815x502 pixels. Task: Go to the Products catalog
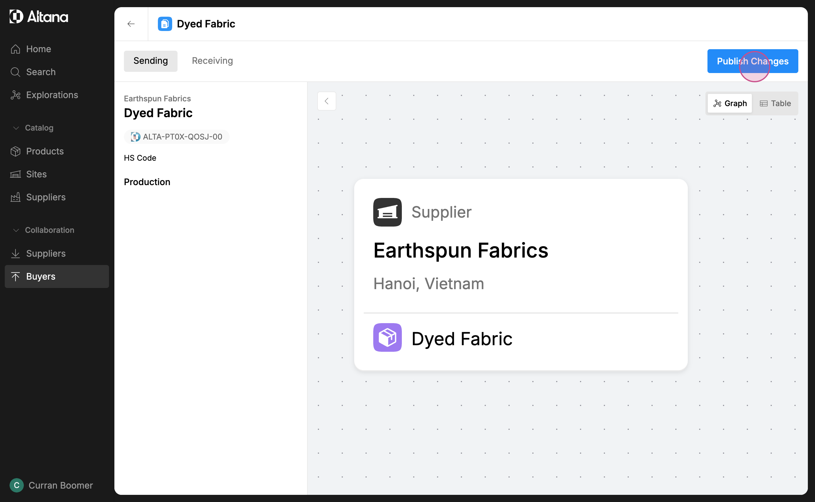(45, 151)
